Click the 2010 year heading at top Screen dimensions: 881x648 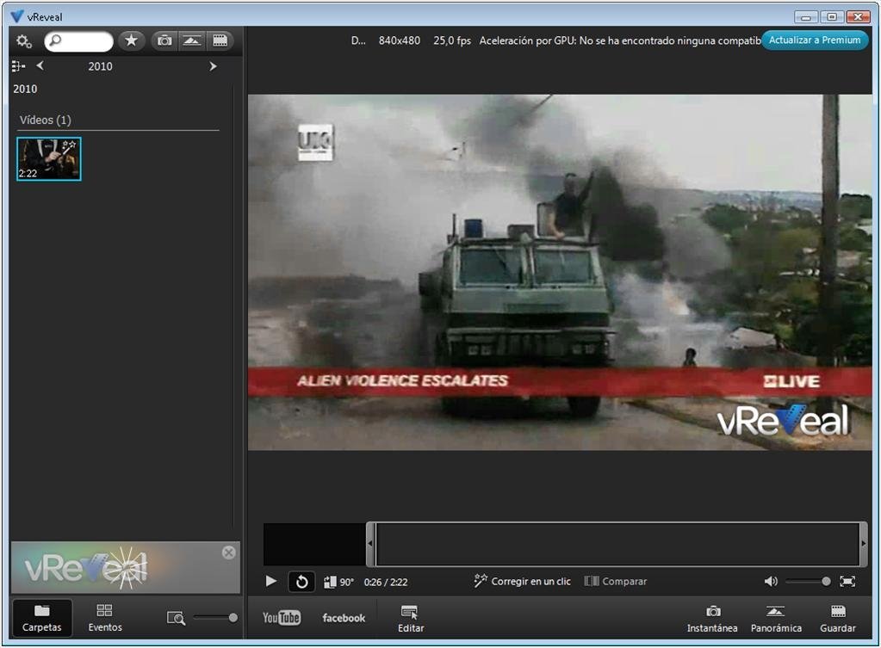(x=100, y=66)
